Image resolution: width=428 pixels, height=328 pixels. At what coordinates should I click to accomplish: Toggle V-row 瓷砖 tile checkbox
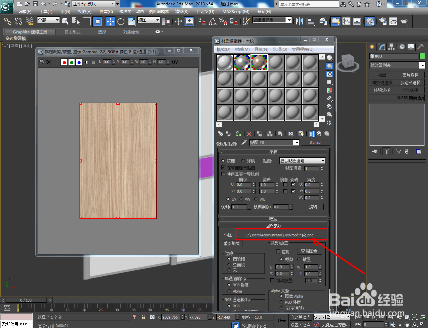tap(293, 191)
